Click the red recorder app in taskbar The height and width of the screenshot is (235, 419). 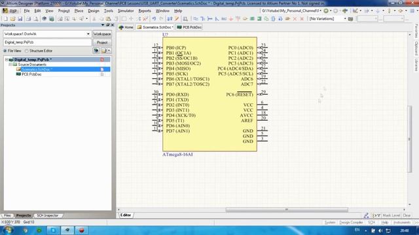[81, 230]
